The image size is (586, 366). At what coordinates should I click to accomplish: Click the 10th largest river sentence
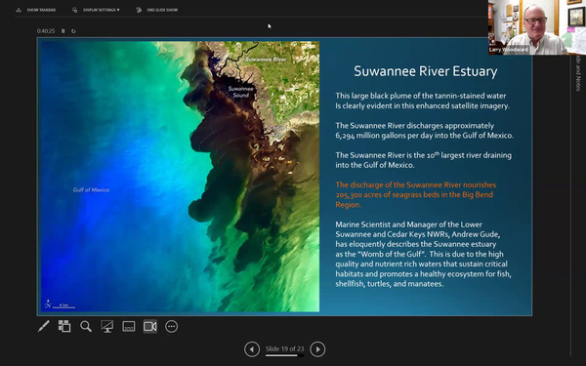coord(424,160)
